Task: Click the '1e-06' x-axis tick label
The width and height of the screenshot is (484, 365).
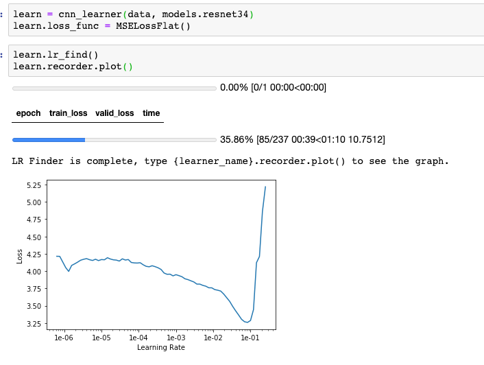Action: point(64,338)
